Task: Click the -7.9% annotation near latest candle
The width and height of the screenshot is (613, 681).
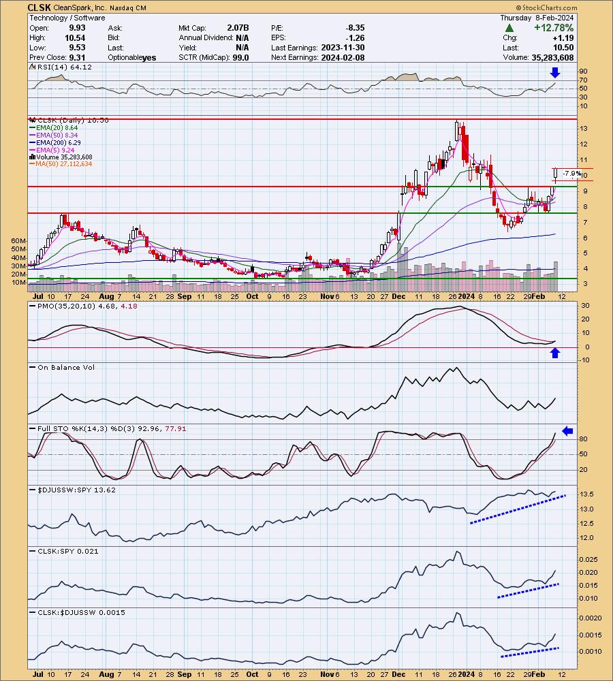Action: [571, 174]
